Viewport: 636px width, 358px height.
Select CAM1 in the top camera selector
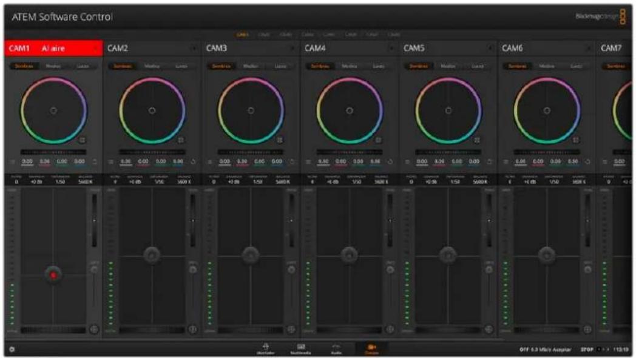coord(243,35)
